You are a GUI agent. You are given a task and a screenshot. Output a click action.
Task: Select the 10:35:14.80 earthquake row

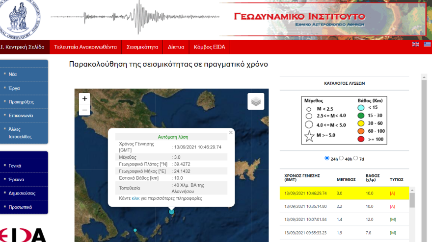(345, 206)
